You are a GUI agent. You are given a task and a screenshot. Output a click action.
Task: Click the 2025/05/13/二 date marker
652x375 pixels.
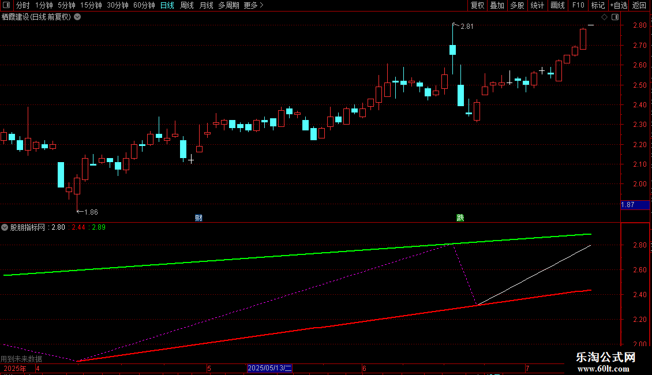pyautogui.click(x=269, y=368)
